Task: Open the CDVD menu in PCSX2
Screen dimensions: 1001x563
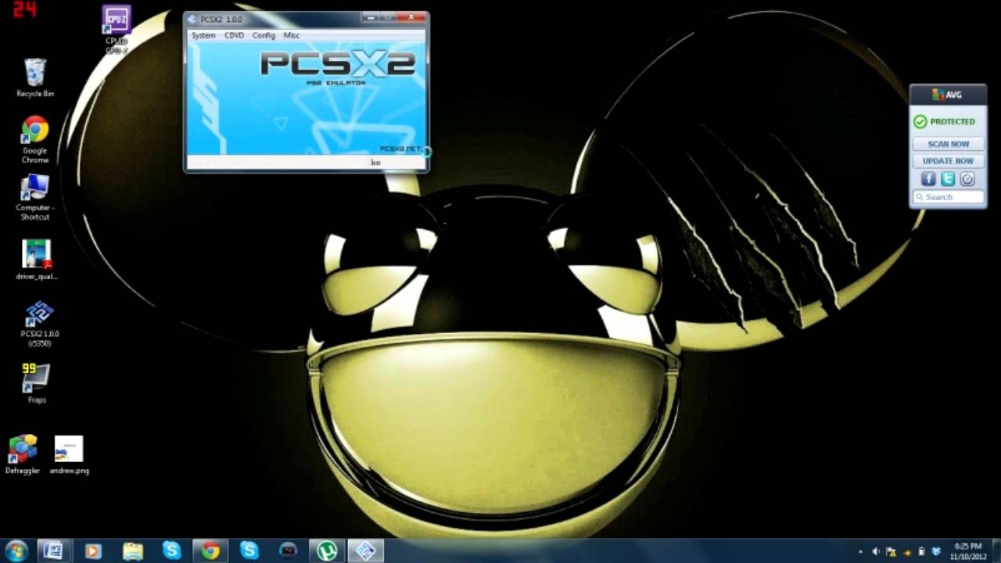Action: click(x=234, y=36)
